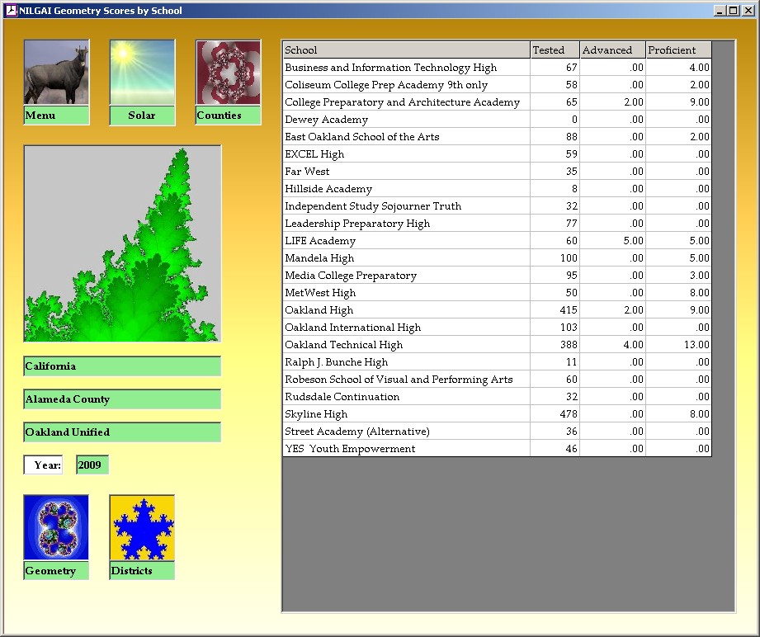
Task: Sort by the School column header
Action: tap(405, 50)
